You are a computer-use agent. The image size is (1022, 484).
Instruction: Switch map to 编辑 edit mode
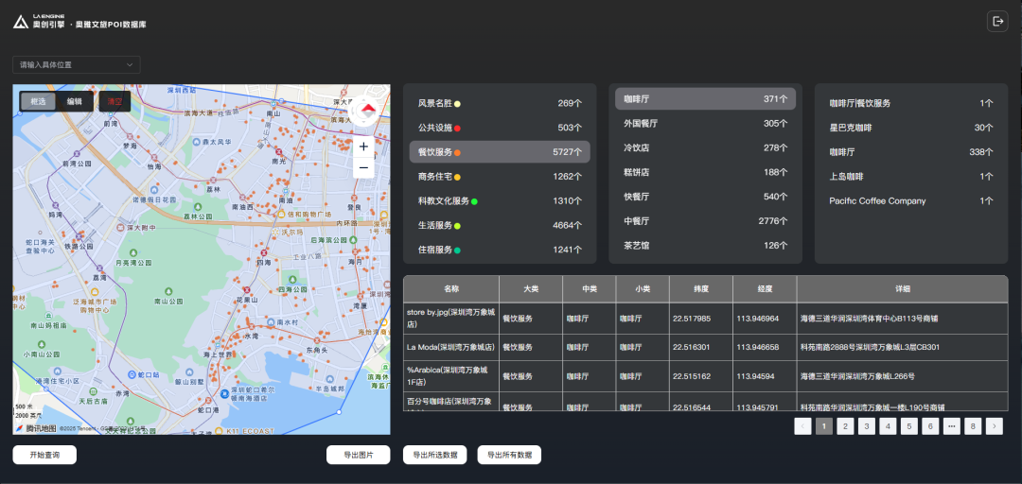(74, 101)
